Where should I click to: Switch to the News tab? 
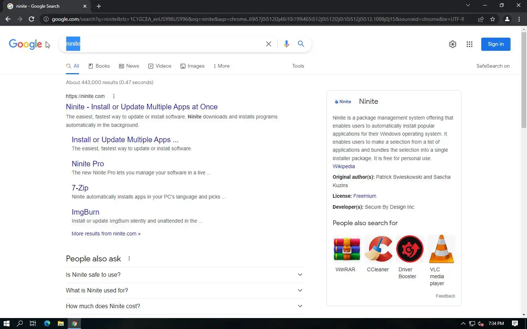[129, 66]
